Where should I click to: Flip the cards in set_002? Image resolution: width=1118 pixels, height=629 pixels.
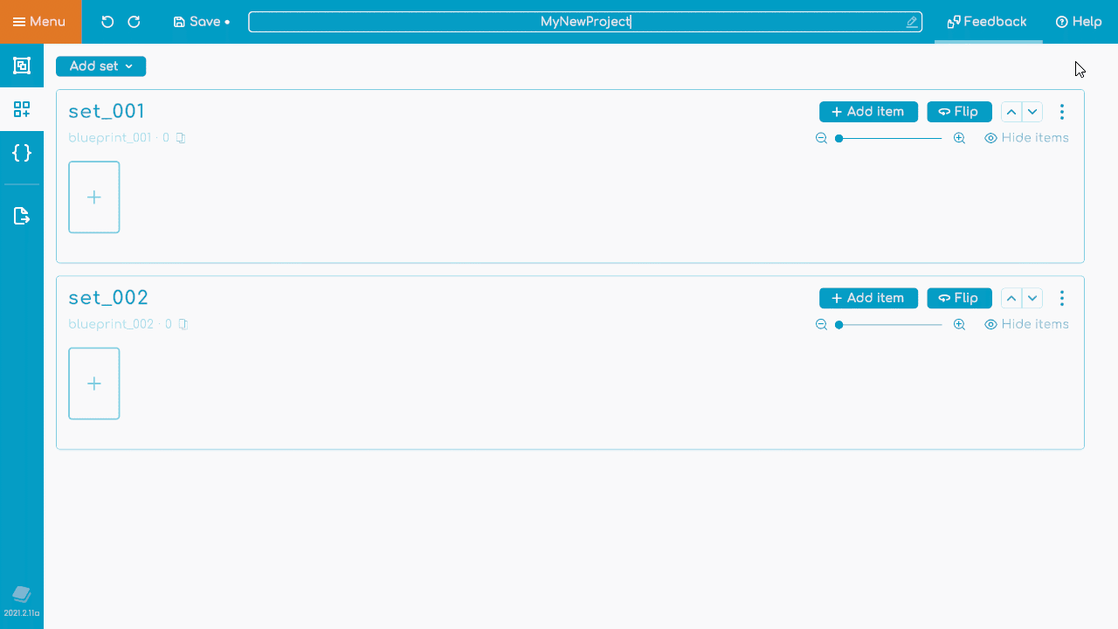pyautogui.click(x=959, y=298)
